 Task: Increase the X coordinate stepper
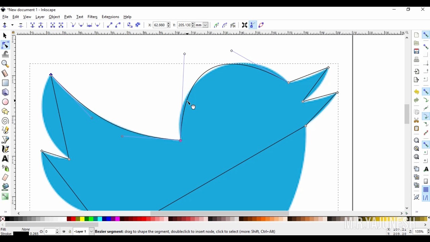[169, 24]
